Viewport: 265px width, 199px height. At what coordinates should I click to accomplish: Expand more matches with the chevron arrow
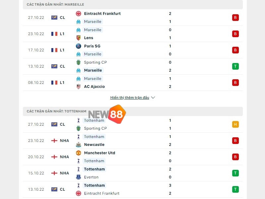[153, 98]
